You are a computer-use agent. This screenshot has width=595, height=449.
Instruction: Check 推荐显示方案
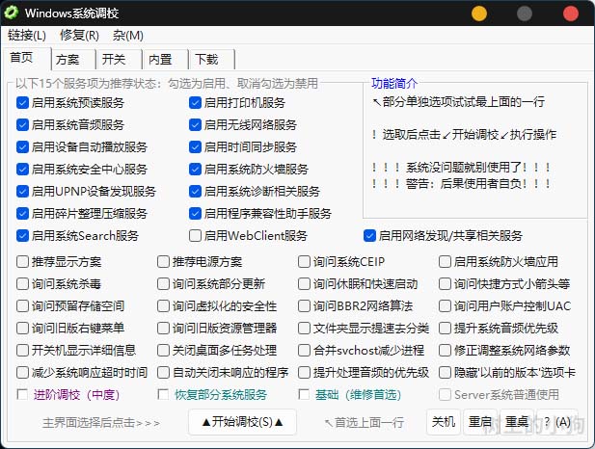22,262
